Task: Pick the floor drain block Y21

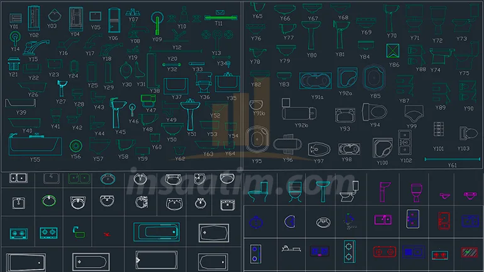Action: (x=14, y=64)
